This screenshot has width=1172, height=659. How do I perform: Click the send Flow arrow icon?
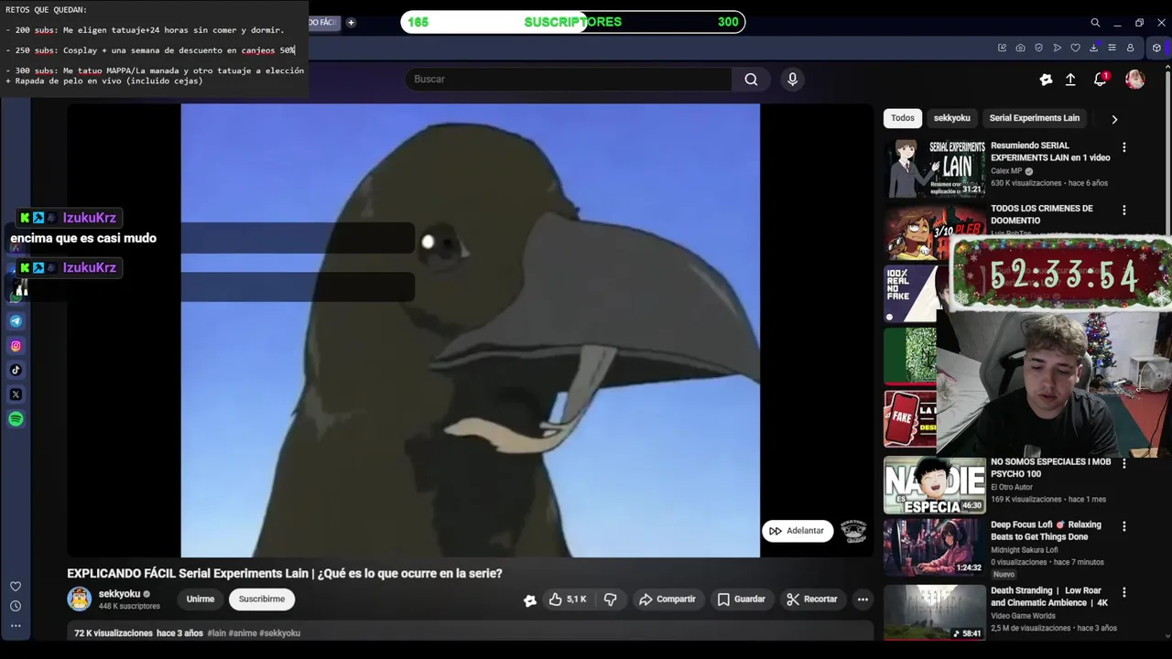(x=1057, y=48)
